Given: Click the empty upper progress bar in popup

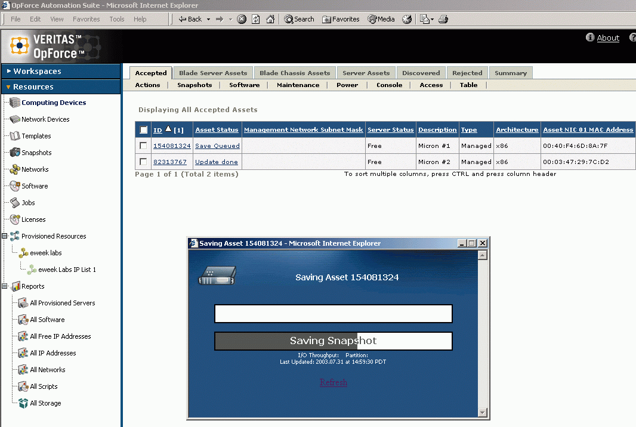Looking at the screenshot, I should (x=334, y=314).
